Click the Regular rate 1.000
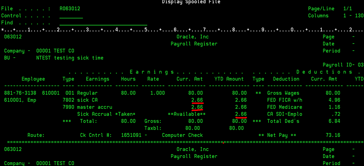The image size is (364, 166). point(158,93)
